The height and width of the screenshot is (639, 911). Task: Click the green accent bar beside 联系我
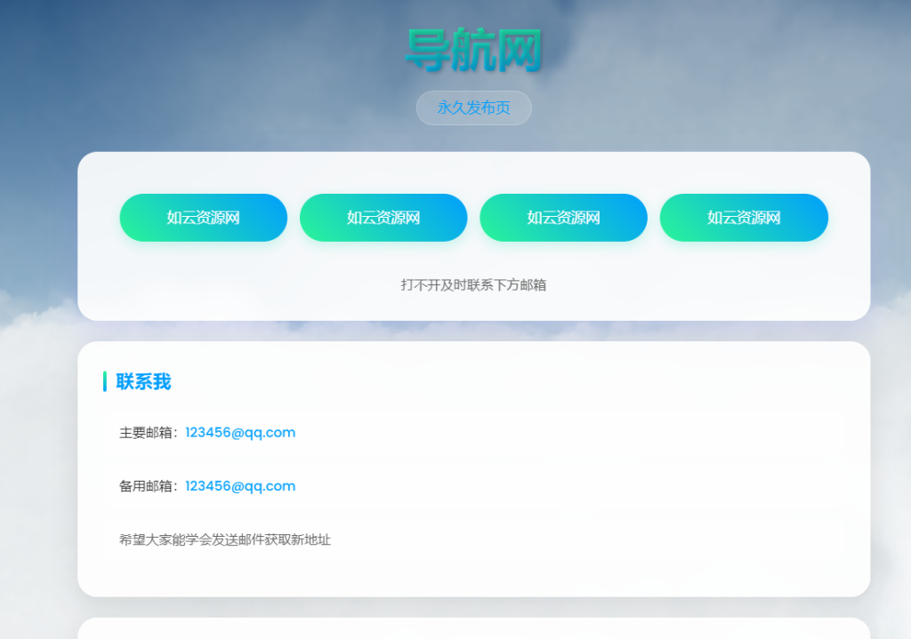(x=103, y=382)
